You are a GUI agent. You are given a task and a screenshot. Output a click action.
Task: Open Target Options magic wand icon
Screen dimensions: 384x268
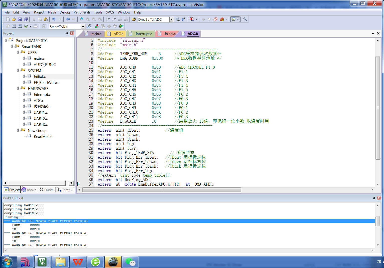[x=89, y=26]
